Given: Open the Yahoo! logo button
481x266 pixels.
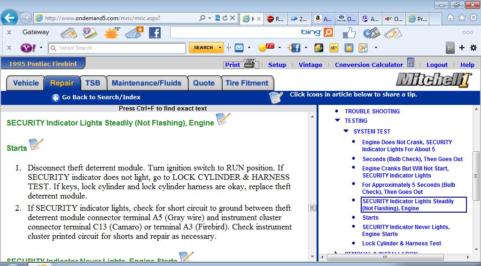Looking at the screenshot, I should tap(28, 48).
